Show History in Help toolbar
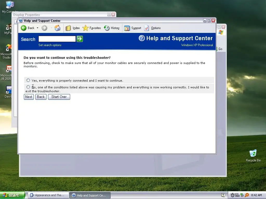Viewport: 266px width, 199px height. coord(112,28)
